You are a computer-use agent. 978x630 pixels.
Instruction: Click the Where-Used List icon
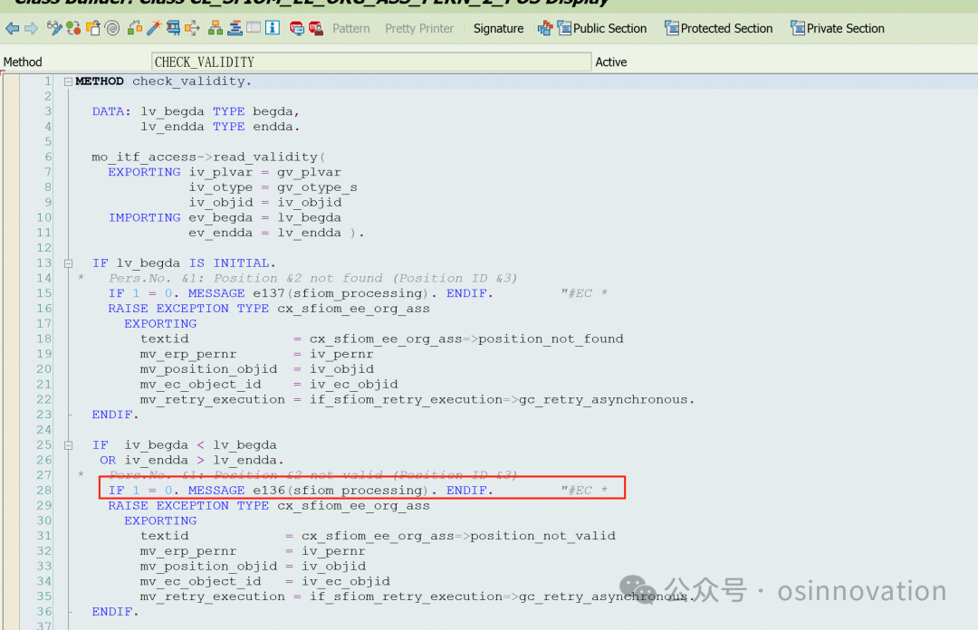(x=192, y=28)
